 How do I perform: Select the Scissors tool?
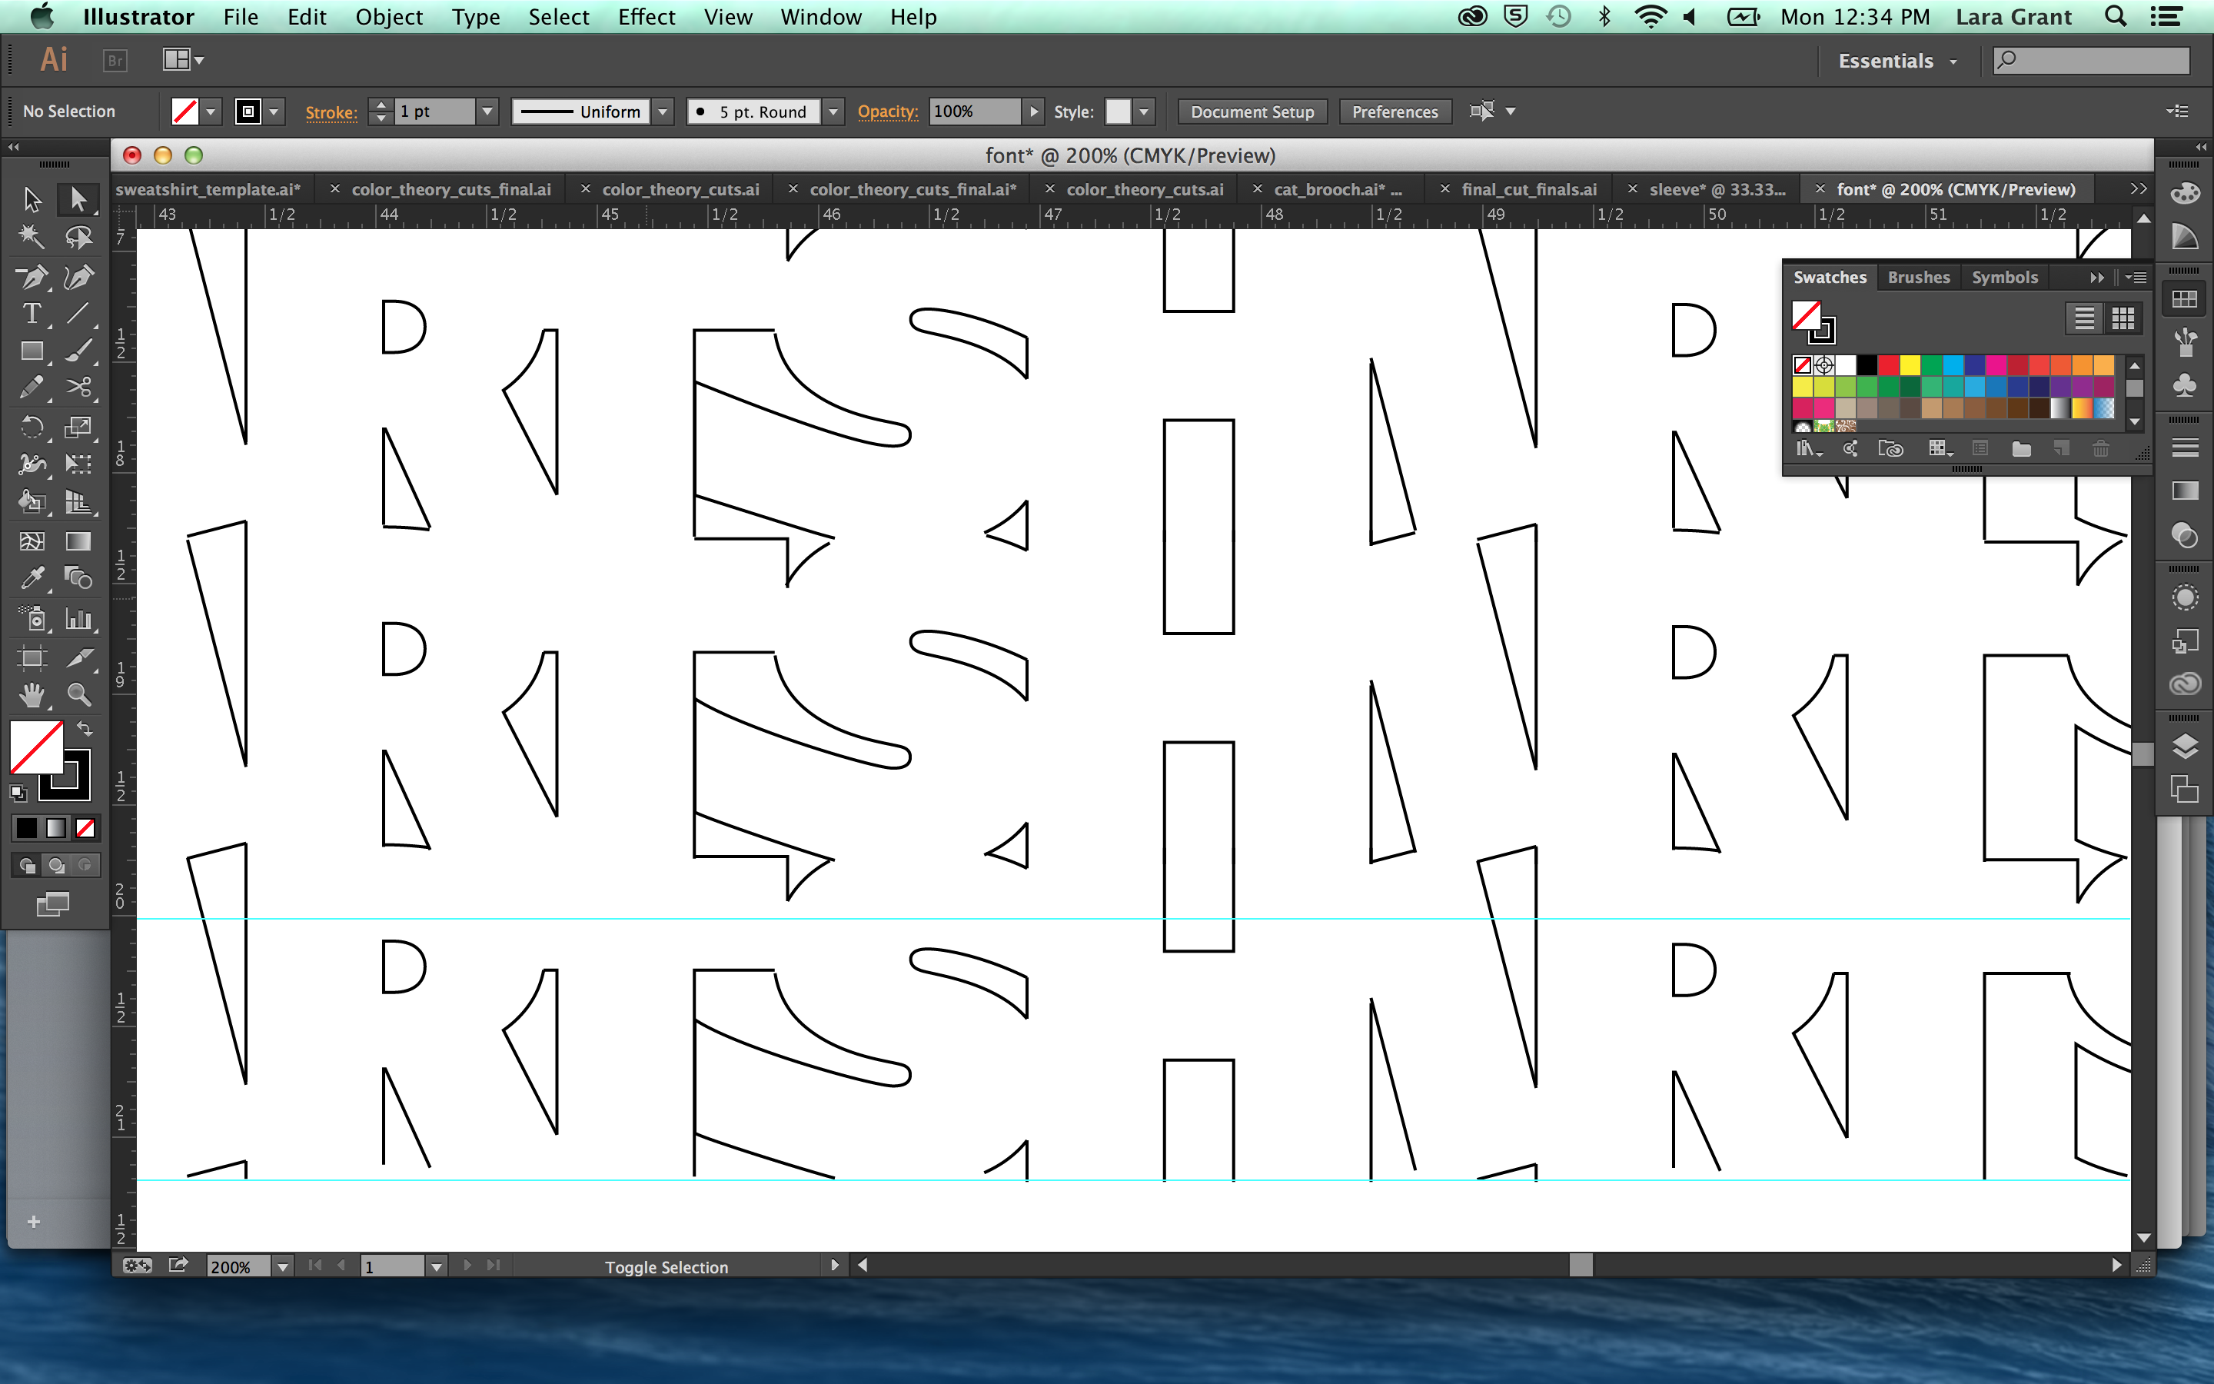coord(78,388)
